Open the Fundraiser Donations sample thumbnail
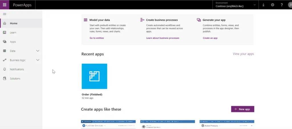The height and width of the screenshot is (129, 292). [x=108, y=124]
